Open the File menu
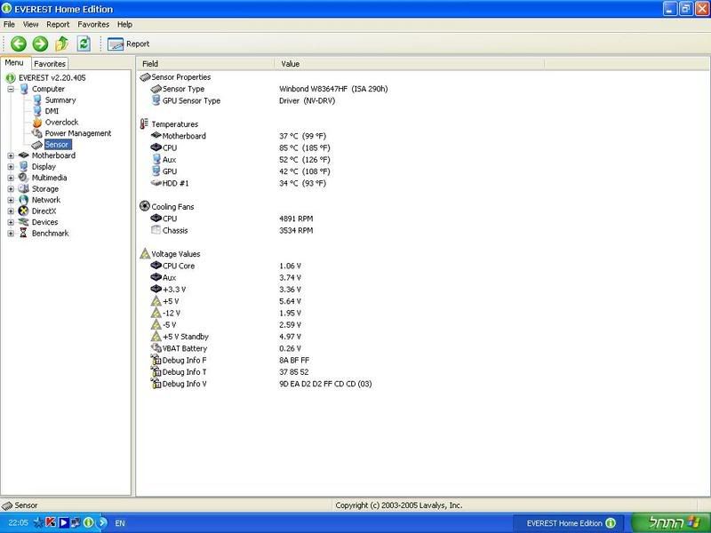711x533 pixels. (x=9, y=25)
